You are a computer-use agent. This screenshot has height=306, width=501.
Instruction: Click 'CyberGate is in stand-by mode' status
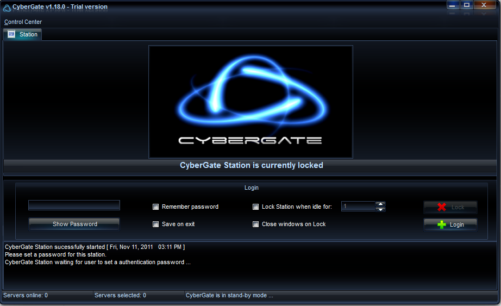coord(229,295)
